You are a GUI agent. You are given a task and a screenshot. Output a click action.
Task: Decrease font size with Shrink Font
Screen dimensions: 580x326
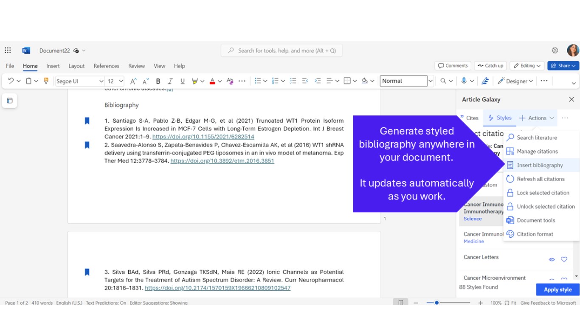146,81
